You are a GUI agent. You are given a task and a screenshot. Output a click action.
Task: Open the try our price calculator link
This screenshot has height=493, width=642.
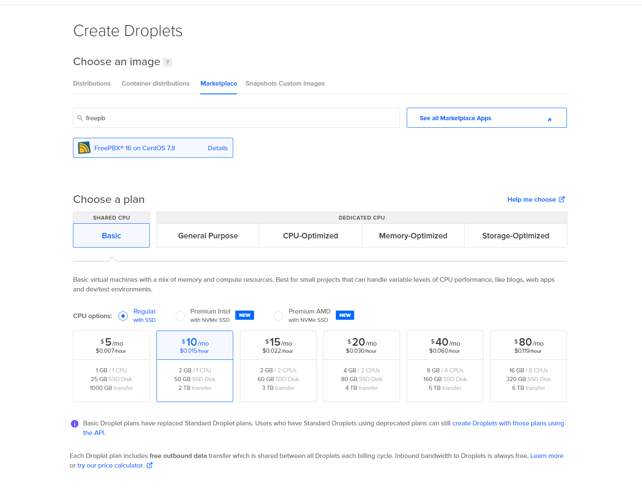tap(111, 465)
